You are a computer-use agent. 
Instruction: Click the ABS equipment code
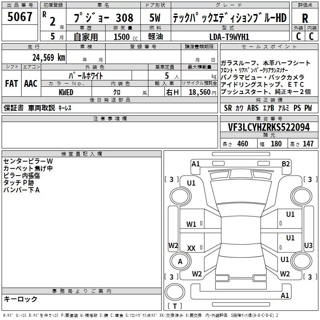click(253, 108)
